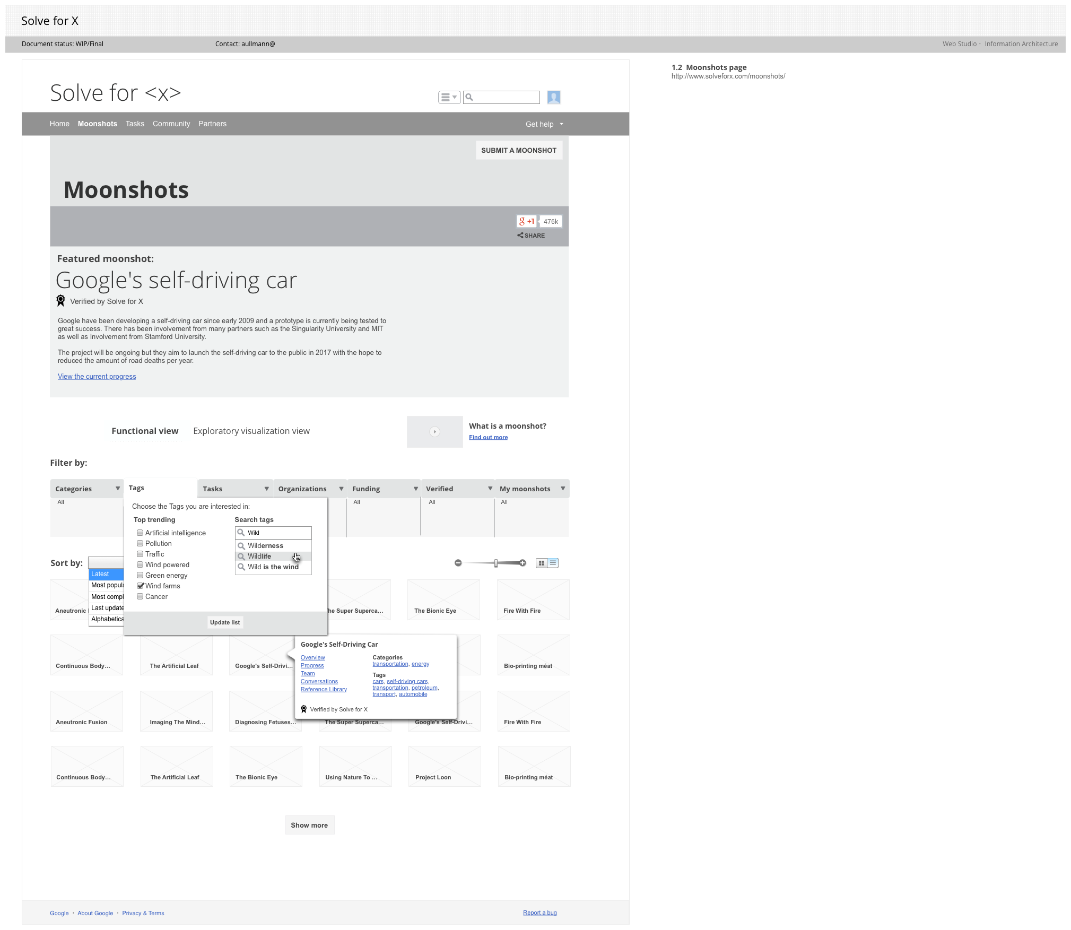Click the user profile avatar icon
Screen dimensions: 1071x930
click(x=553, y=97)
